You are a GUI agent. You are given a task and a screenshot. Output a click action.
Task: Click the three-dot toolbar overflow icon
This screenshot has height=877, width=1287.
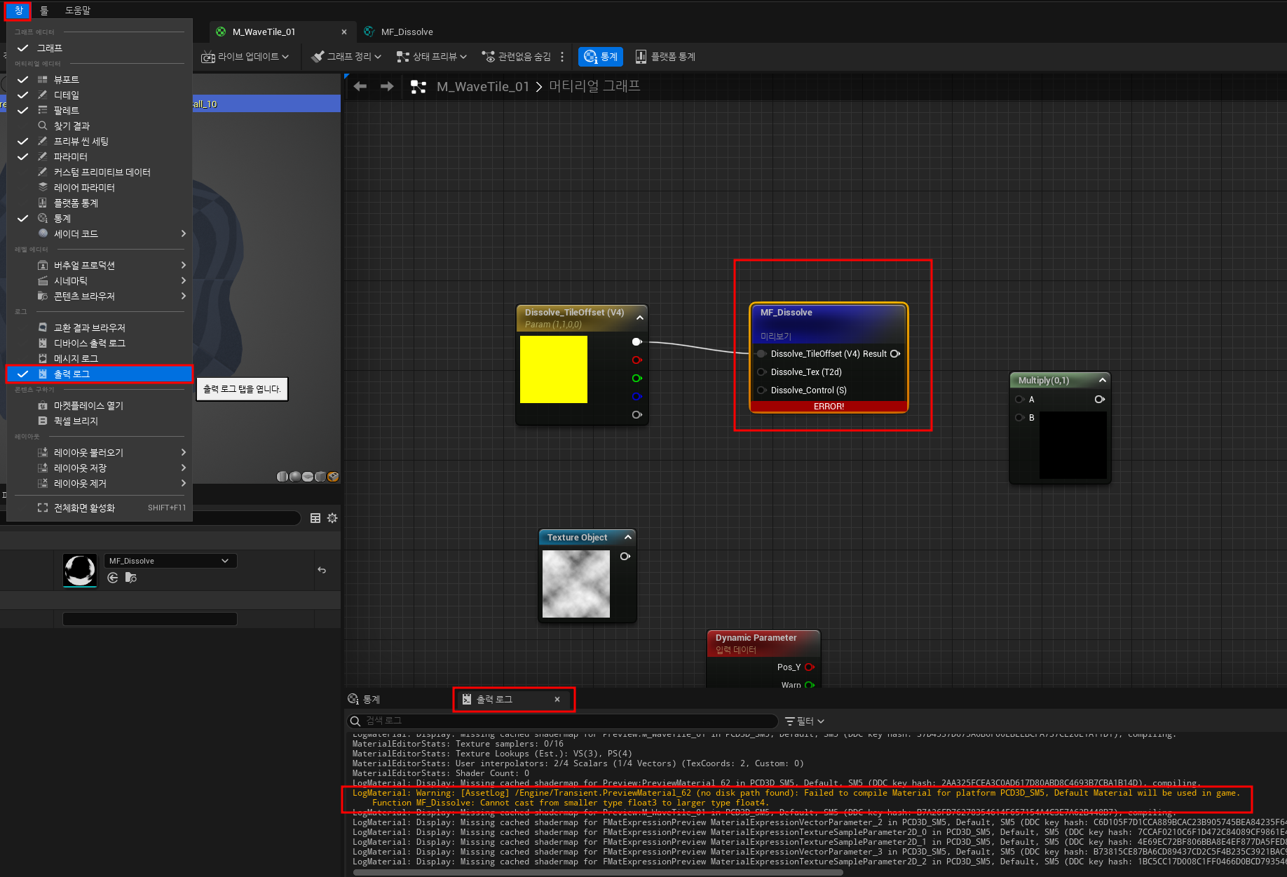click(x=562, y=57)
